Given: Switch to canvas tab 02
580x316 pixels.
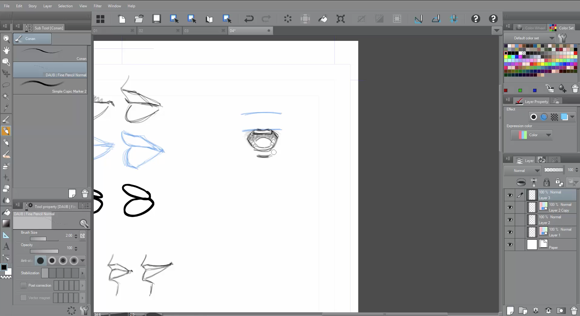Looking at the screenshot, I should [159, 31].
